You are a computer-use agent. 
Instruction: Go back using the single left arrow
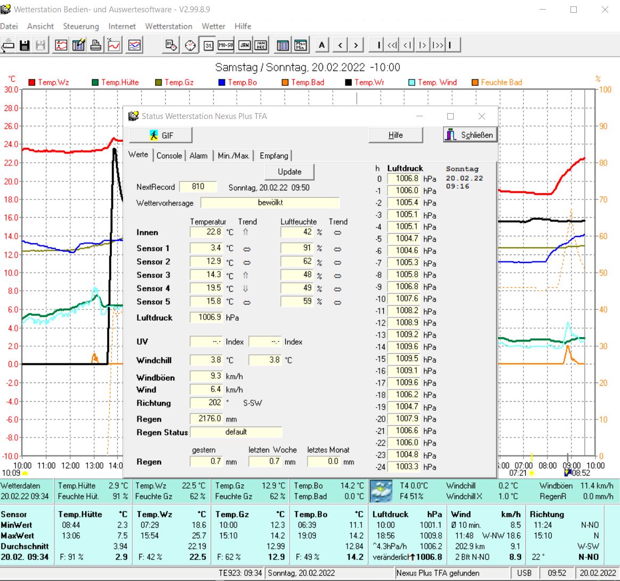point(341,46)
